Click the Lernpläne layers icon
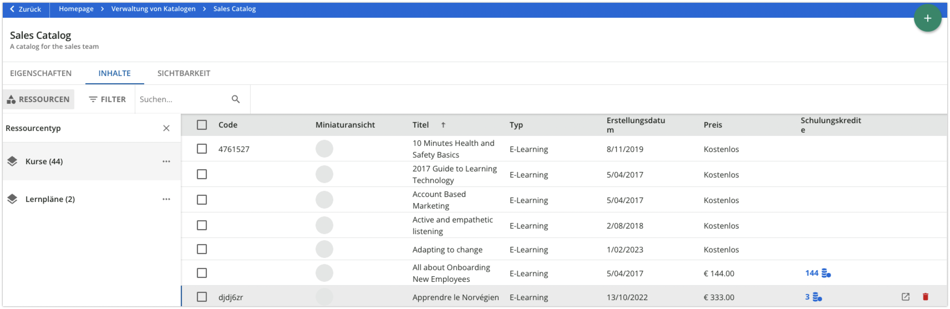The width and height of the screenshot is (950, 309). pos(12,199)
